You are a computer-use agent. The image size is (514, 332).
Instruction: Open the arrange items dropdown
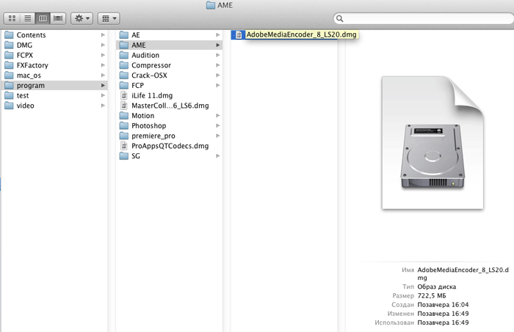point(109,18)
